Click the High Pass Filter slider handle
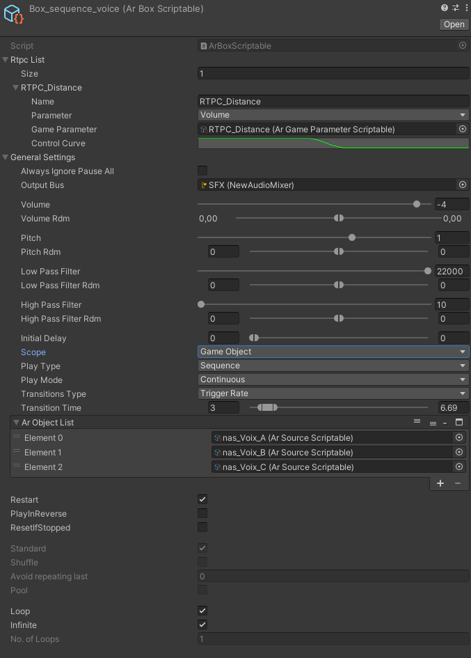The image size is (471, 658). [201, 304]
